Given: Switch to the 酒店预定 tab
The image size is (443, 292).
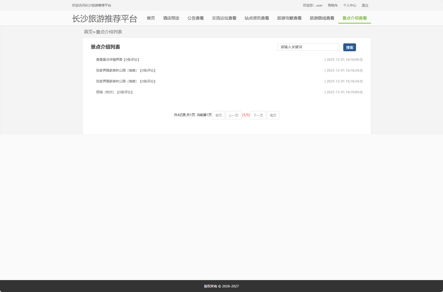Looking at the screenshot, I should [171, 18].
